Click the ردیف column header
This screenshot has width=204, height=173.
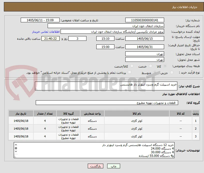pyautogui.click(x=196, y=114)
